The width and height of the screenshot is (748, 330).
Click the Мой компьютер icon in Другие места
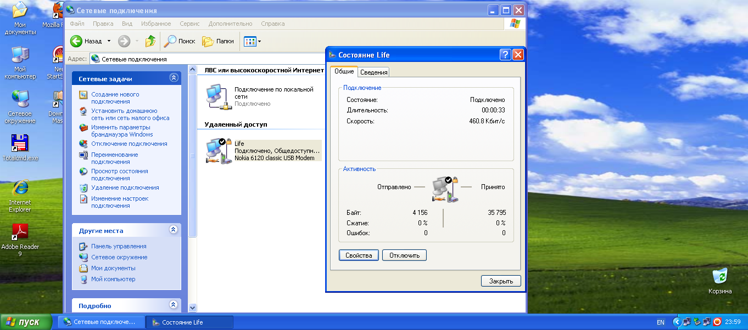(83, 279)
